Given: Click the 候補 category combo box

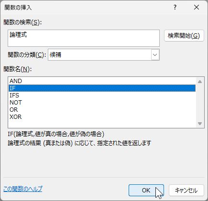Looking at the screenshot, I should [x=104, y=55].
